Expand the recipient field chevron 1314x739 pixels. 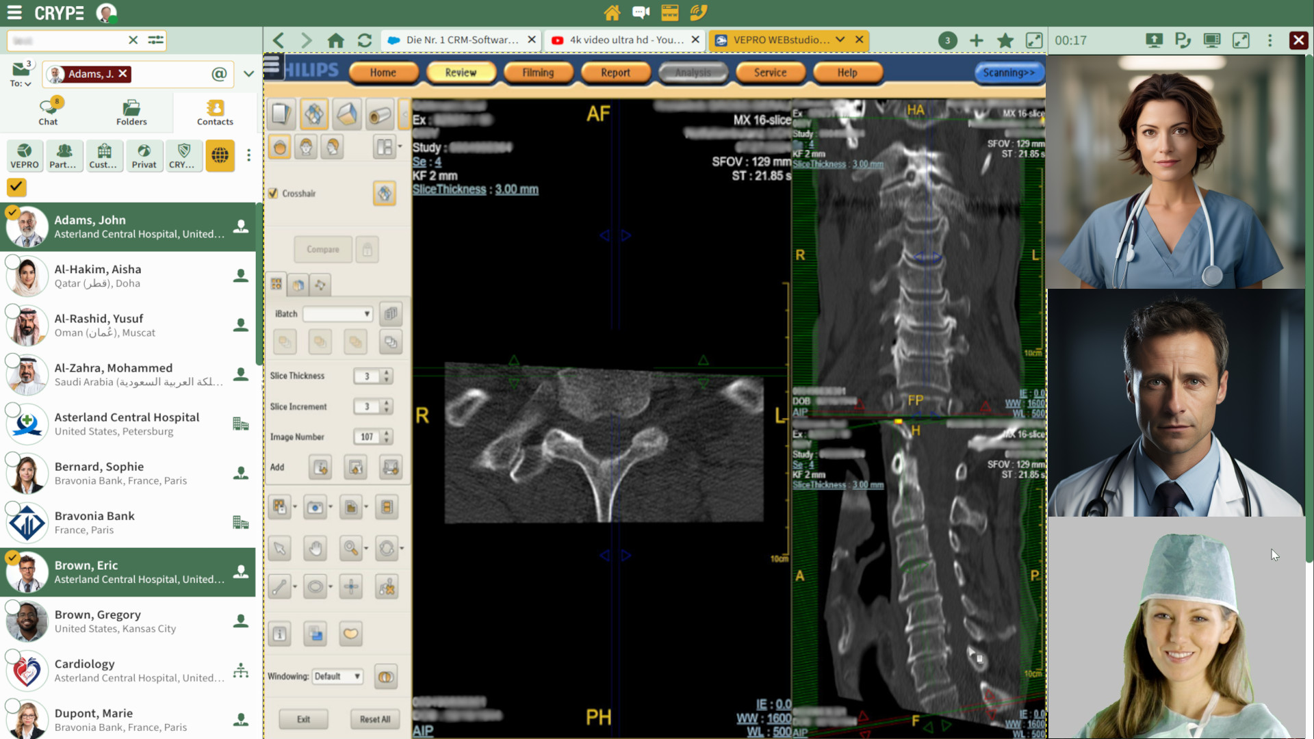click(x=248, y=74)
